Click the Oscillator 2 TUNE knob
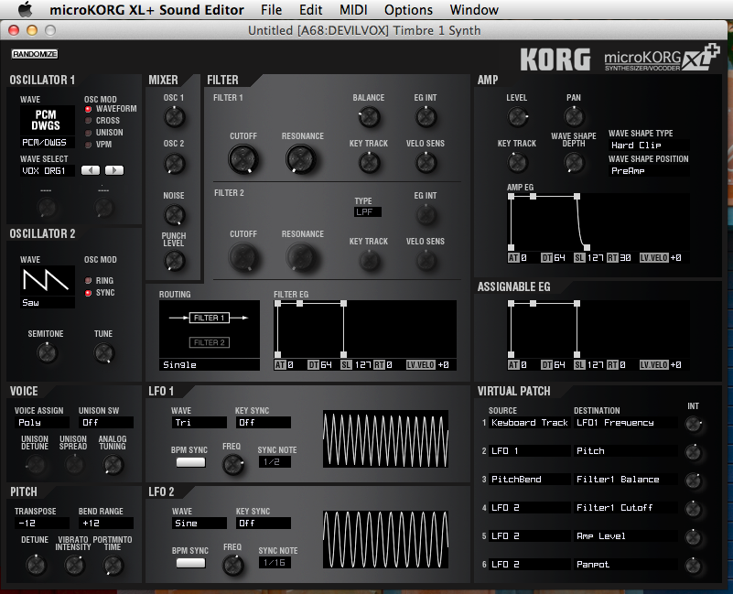This screenshot has height=594, width=733. (x=103, y=353)
